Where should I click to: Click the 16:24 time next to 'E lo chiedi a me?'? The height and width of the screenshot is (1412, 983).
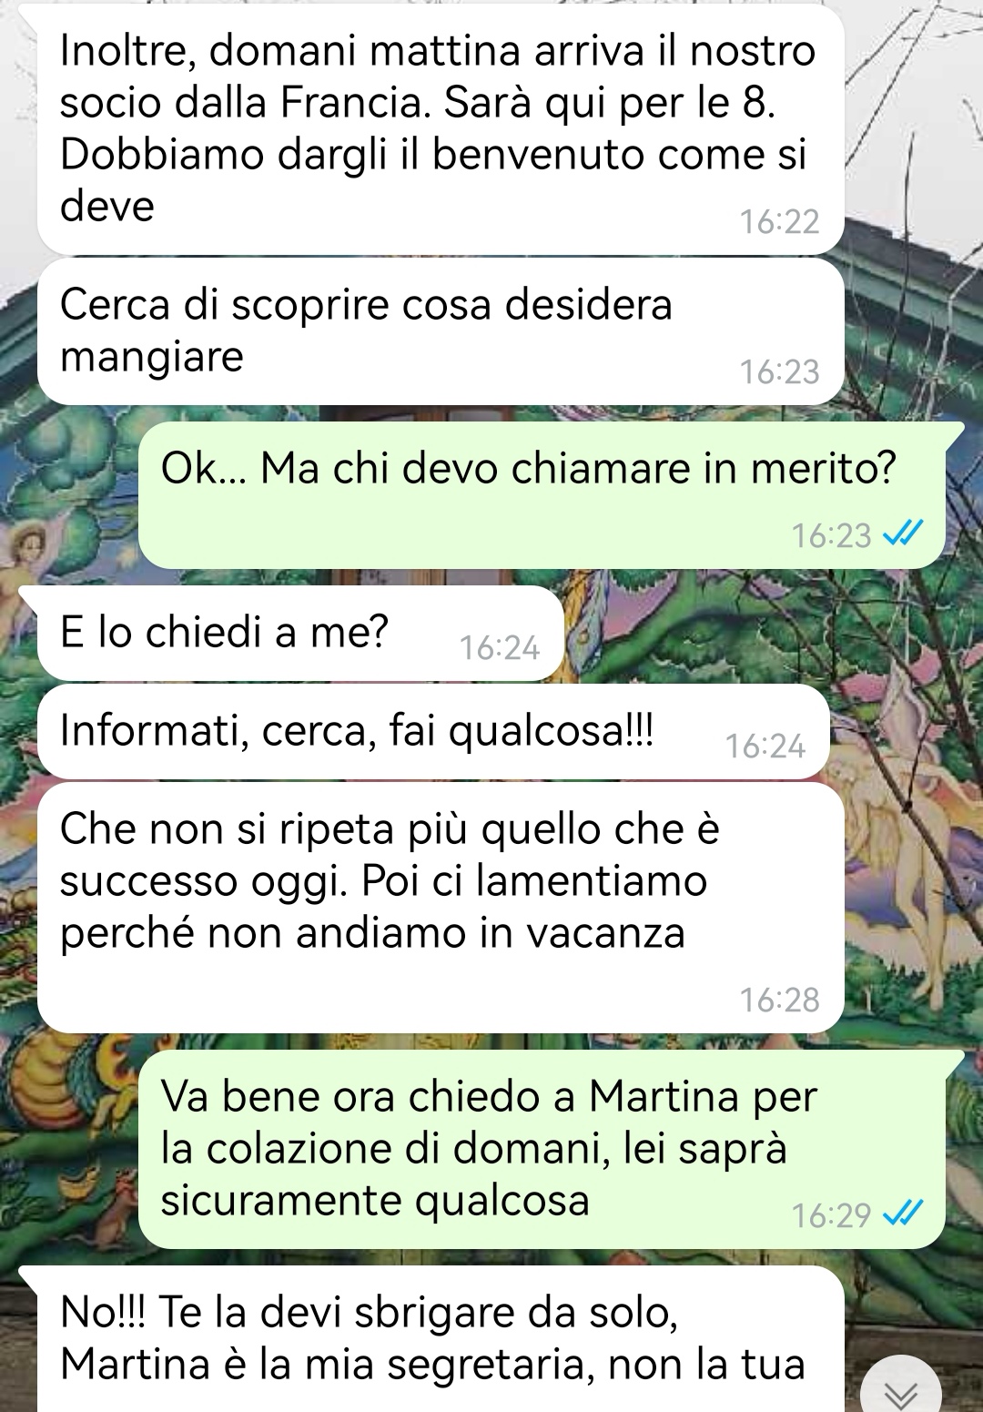pyautogui.click(x=500, y=647)
